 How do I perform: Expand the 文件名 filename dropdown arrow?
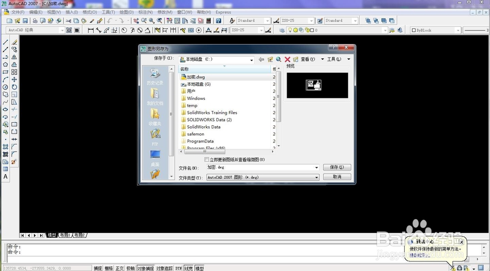[316, 167]
